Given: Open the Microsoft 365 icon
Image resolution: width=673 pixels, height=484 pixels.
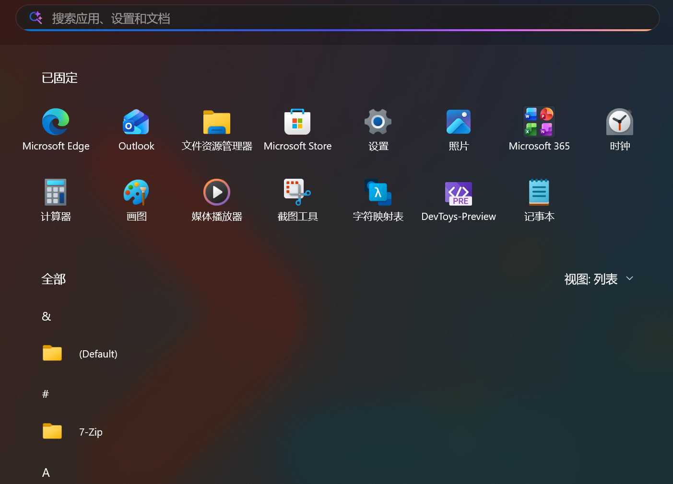Looking at the screenshot, I should (x=539, y=122).
